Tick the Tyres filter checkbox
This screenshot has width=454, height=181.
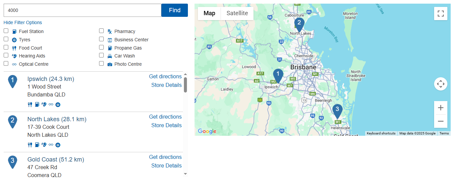[6, 39]
